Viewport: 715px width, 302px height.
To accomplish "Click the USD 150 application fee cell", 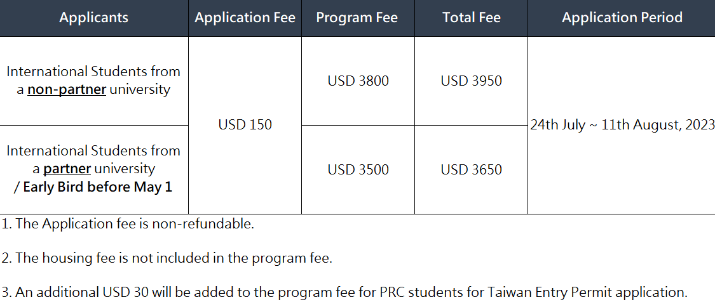I will [245, 125].
